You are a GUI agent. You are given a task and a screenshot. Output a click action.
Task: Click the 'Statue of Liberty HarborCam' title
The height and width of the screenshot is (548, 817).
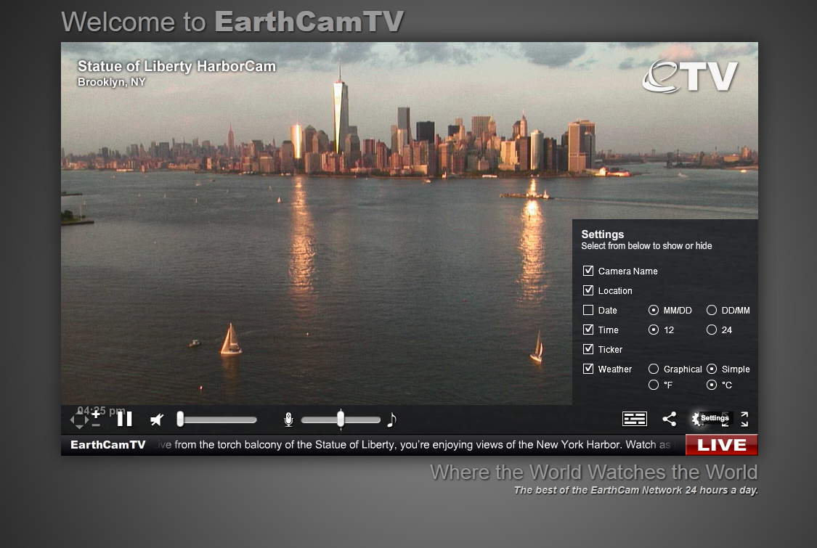[x=176, y=66]
